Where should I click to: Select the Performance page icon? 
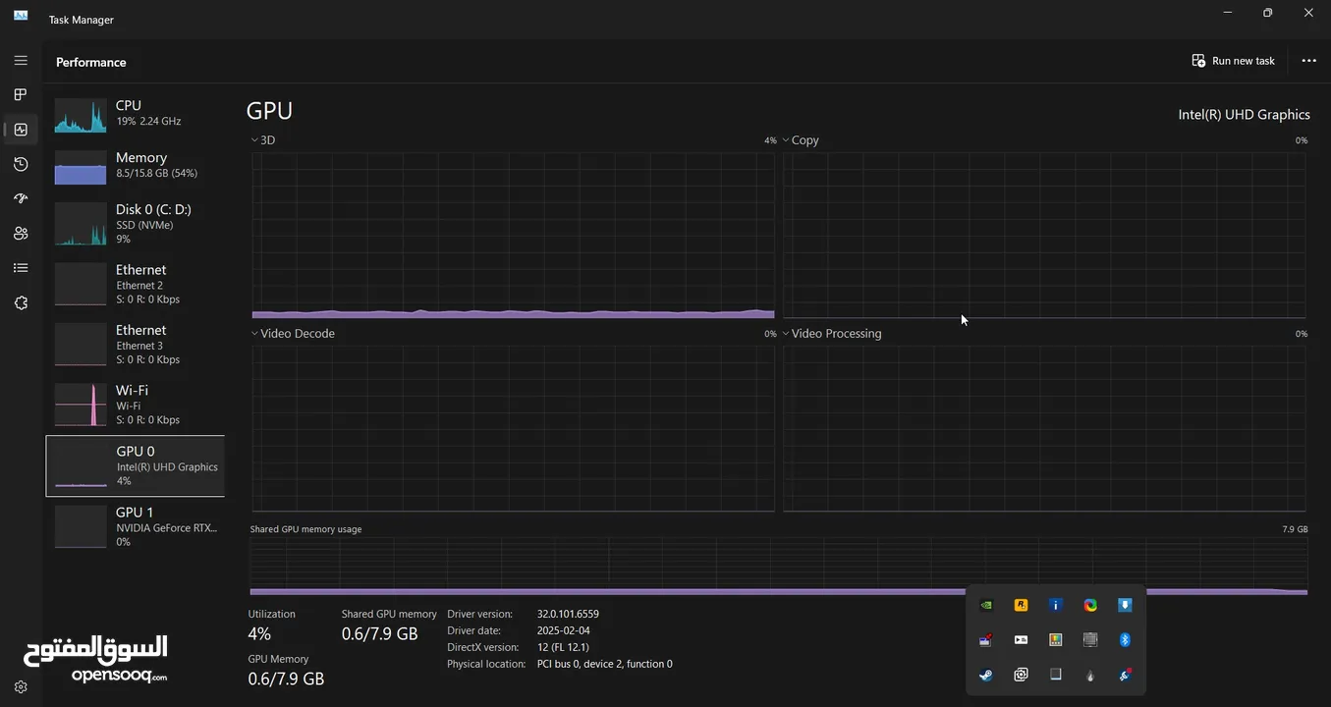coord(21,129)
